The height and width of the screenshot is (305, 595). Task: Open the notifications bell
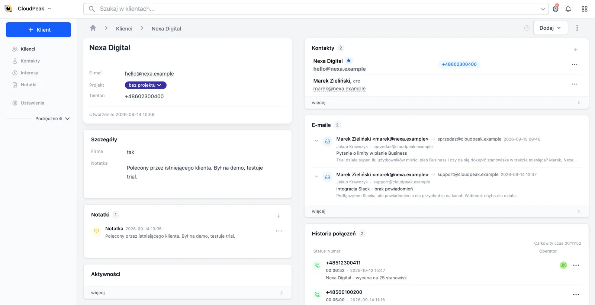coord(568,9)
